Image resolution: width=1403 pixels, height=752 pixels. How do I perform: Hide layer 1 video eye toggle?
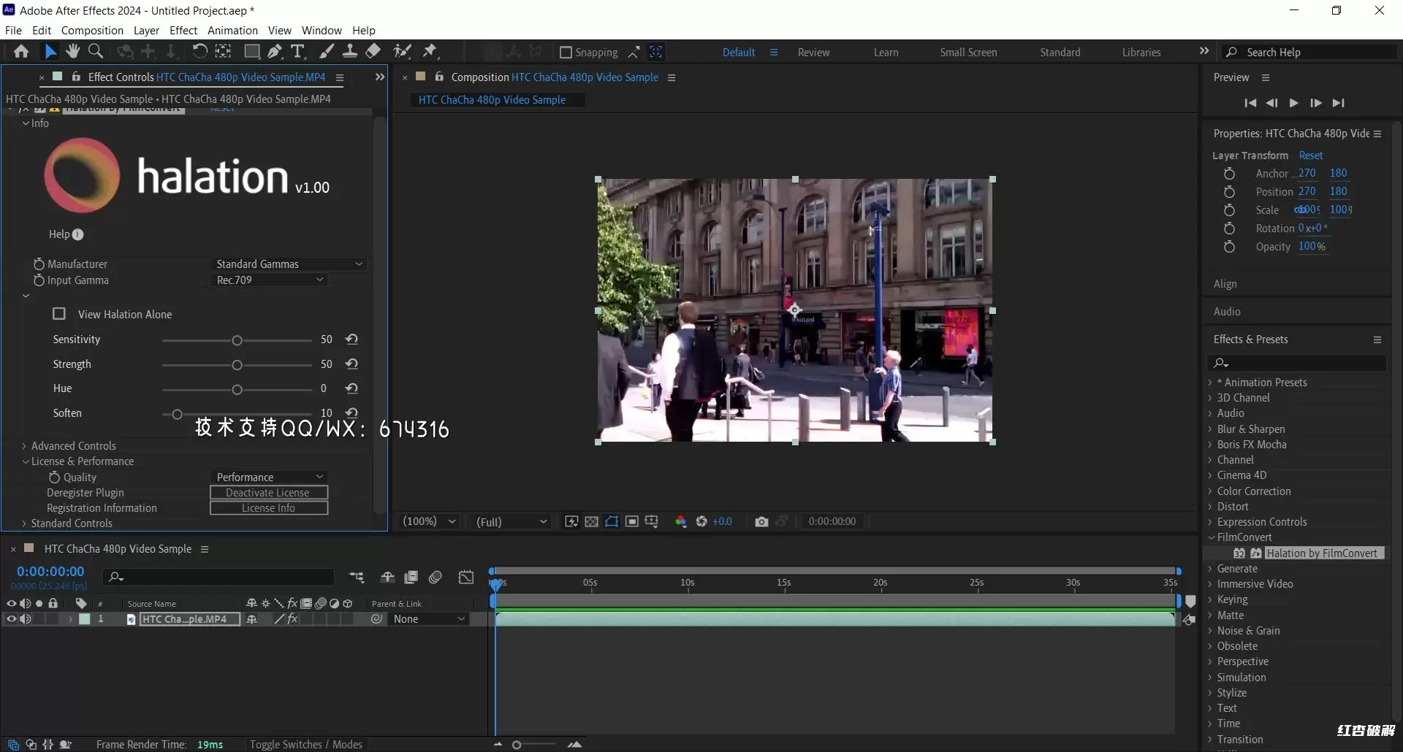[x=11, y=619]
